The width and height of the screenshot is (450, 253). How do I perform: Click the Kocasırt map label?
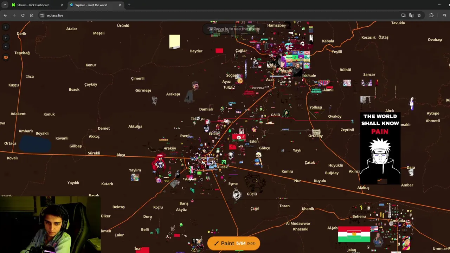pos(368,38)
